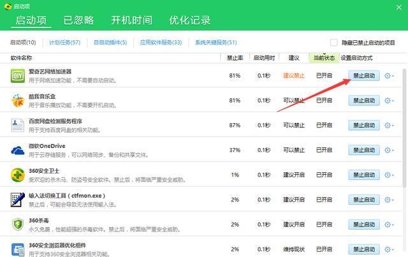Click the 微软OneDrive name text
408x257 pixels.
pos(47,146)
